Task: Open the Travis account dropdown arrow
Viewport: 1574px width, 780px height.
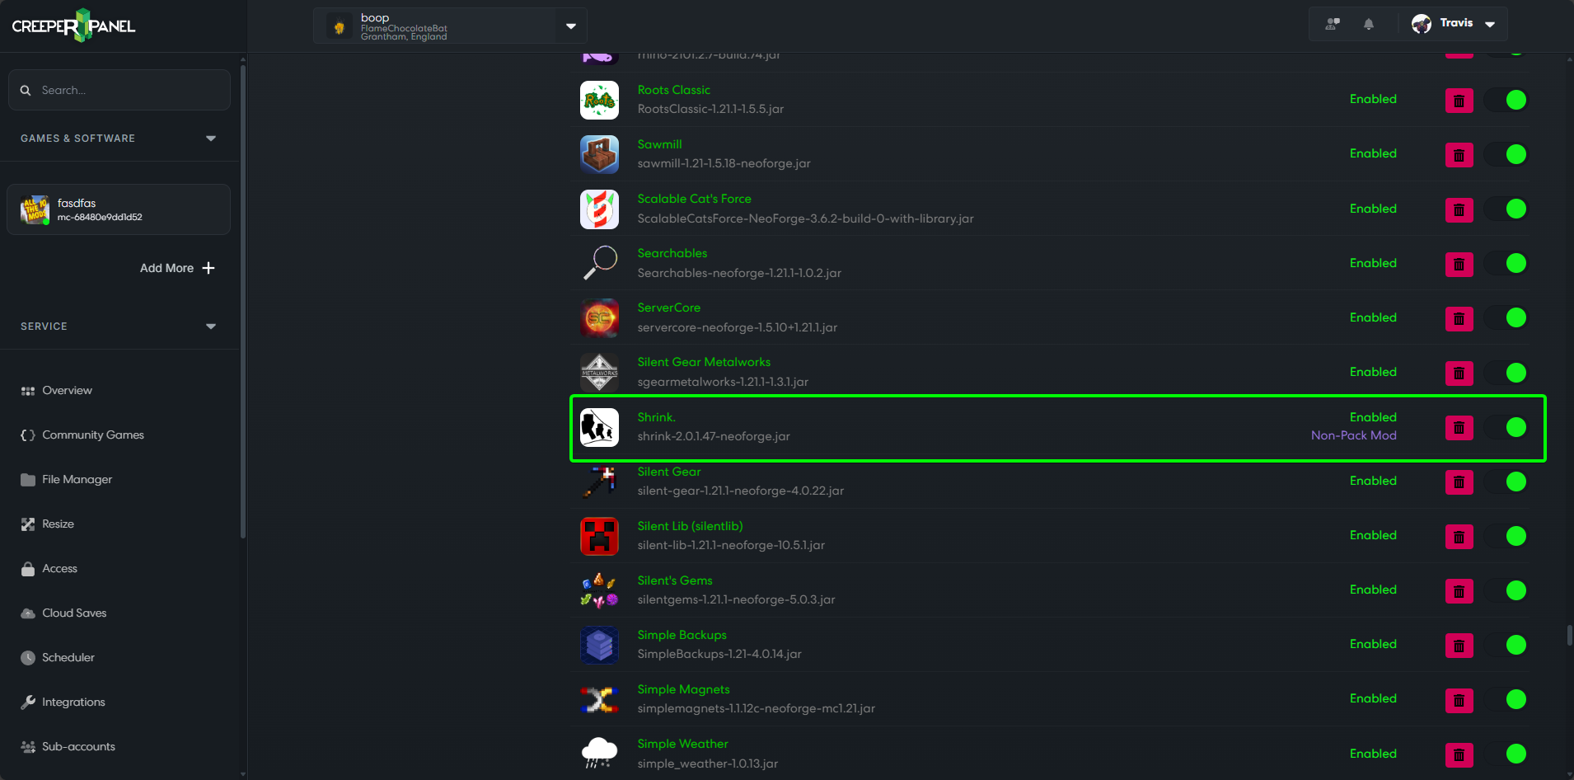Action: click(x=1490, y=24)
